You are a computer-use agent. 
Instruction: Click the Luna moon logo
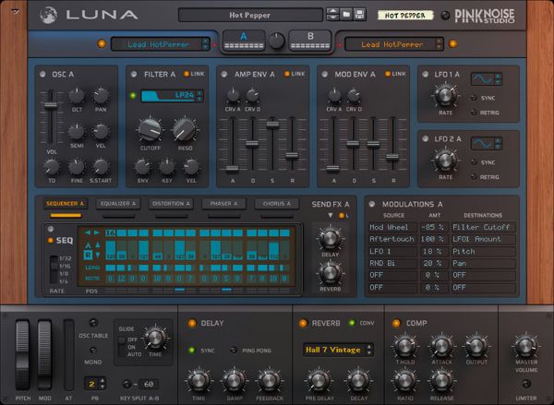click(x=49, y=15)
